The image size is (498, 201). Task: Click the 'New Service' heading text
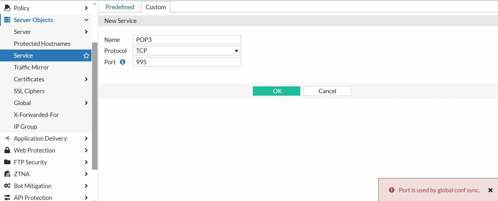120,21
